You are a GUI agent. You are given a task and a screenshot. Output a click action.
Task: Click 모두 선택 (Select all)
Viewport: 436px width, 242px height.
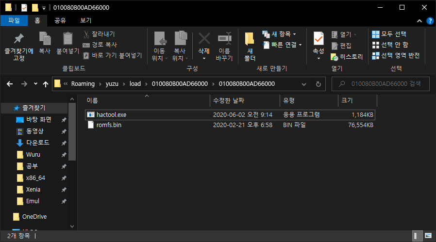click(x=389, y=34)
